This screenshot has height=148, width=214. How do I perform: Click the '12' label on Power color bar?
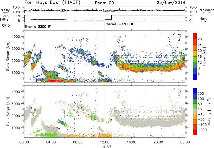point(200,63)
